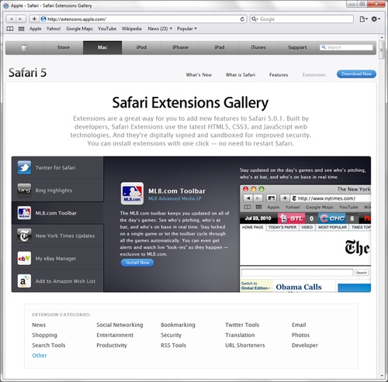Switch to the iPhone navigation tab
388x382 pixels.
[180, 47]
